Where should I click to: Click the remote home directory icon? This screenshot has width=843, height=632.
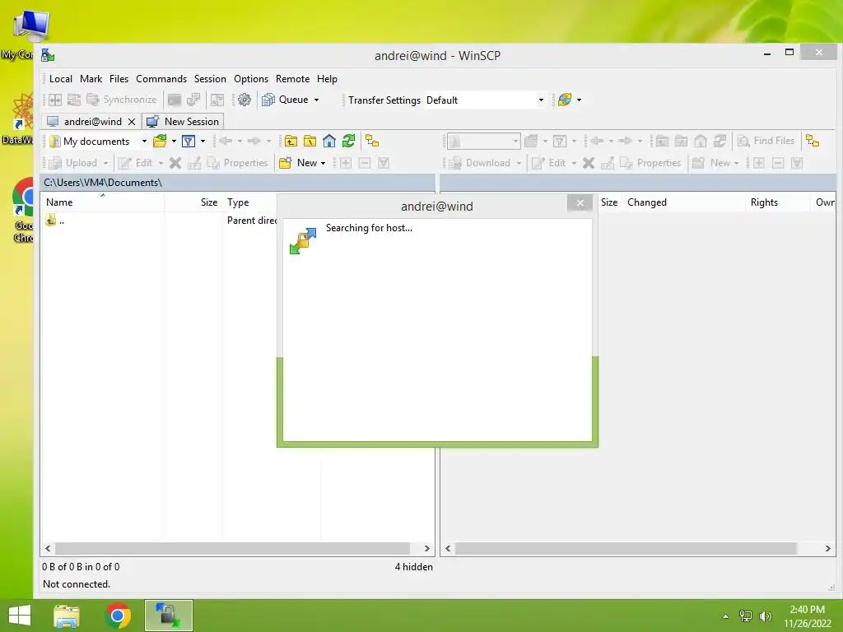coord(701,141)
